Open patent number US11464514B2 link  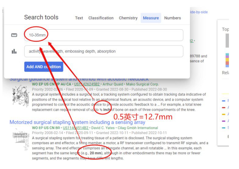click(76, 128)
